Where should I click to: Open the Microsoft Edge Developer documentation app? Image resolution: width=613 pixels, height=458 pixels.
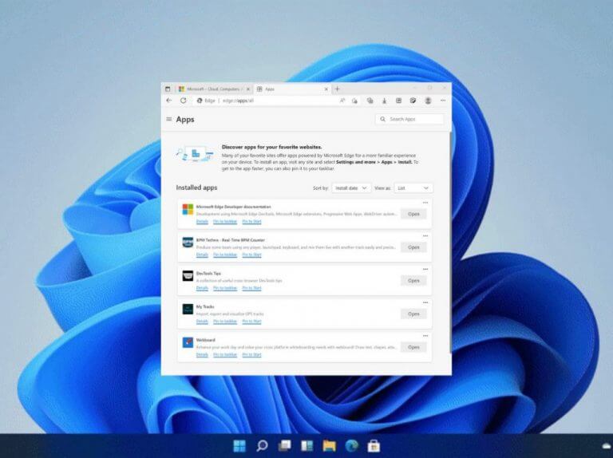(x=413, y=214)
